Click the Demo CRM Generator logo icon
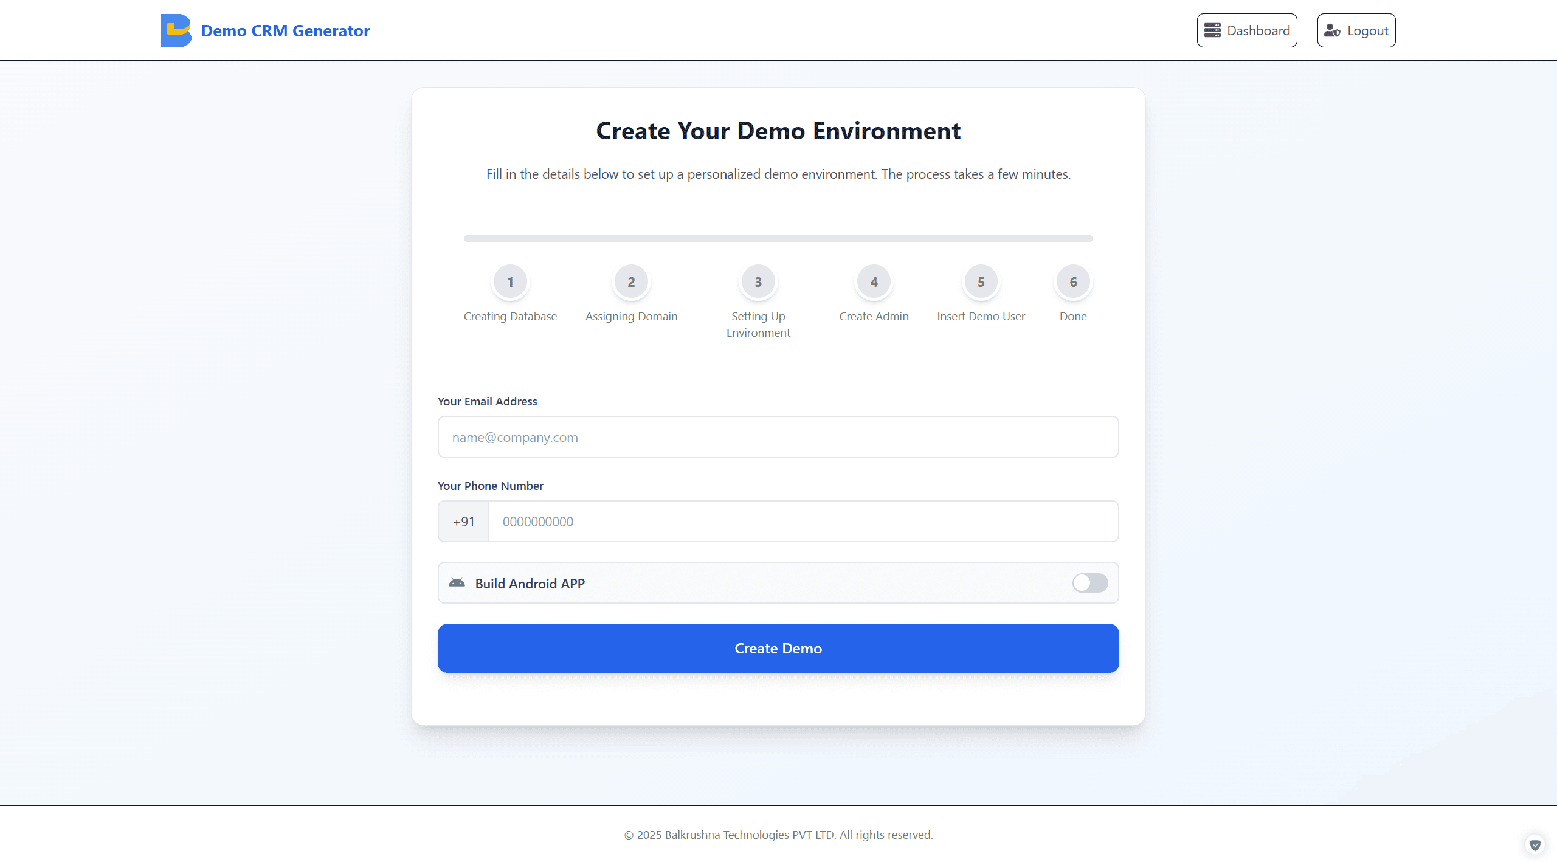This screenshot has height=862, width=1557. coord(176,30)
